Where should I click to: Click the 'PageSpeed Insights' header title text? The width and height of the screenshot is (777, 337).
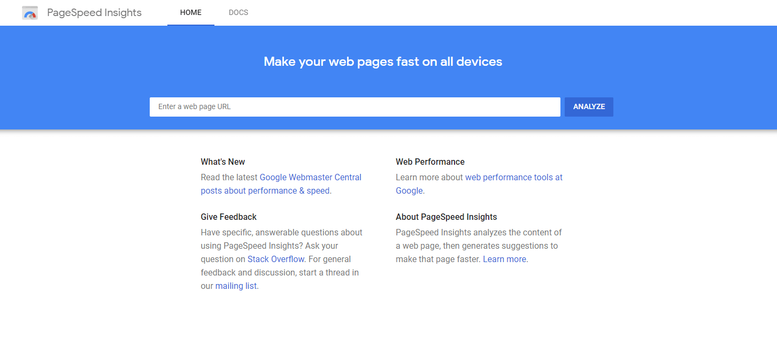[94, 13]
